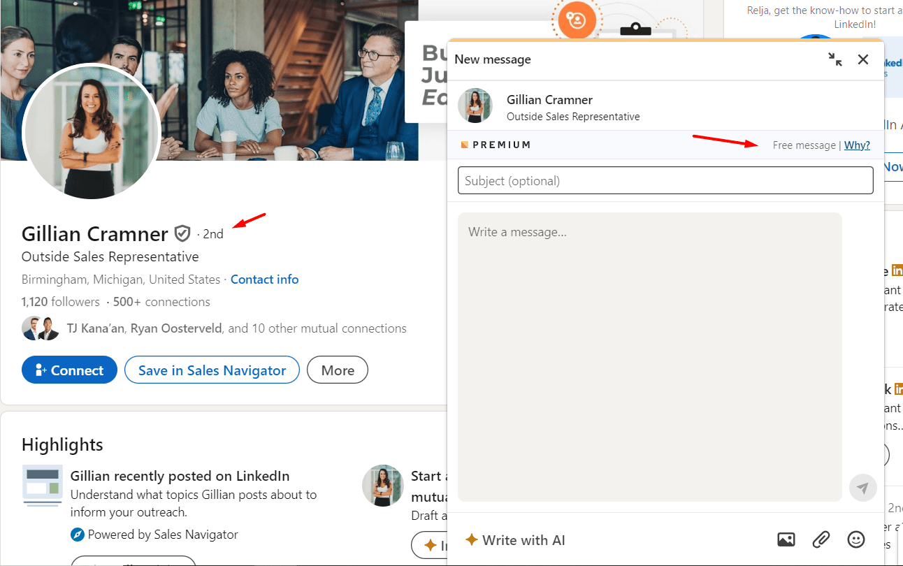Click Write with AI
The image size is (903, 566).
(x=515, y=540)
